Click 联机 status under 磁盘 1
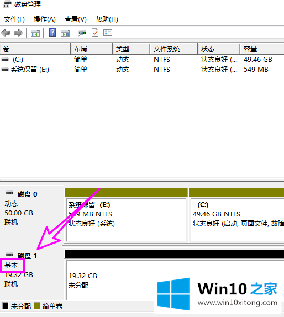 point(11,284)
